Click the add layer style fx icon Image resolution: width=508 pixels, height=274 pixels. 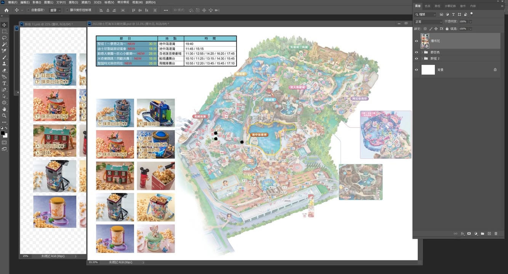click(x=462, y=234)
